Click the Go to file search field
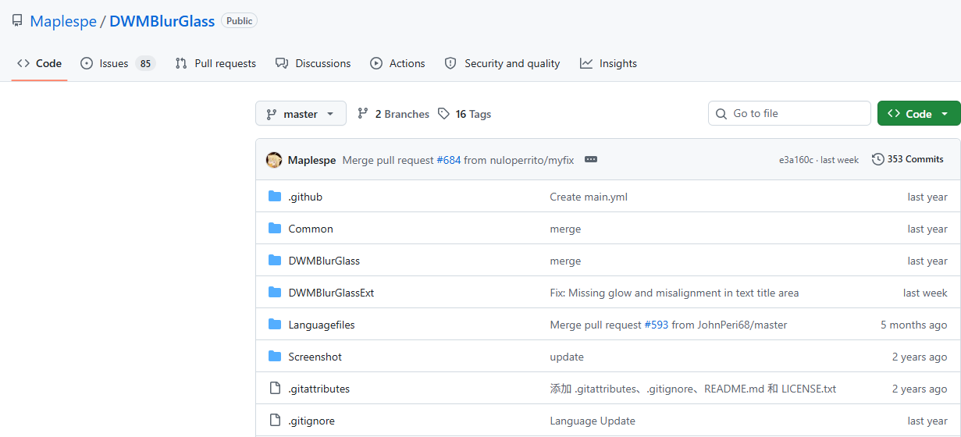 click(x=796, y=113)
